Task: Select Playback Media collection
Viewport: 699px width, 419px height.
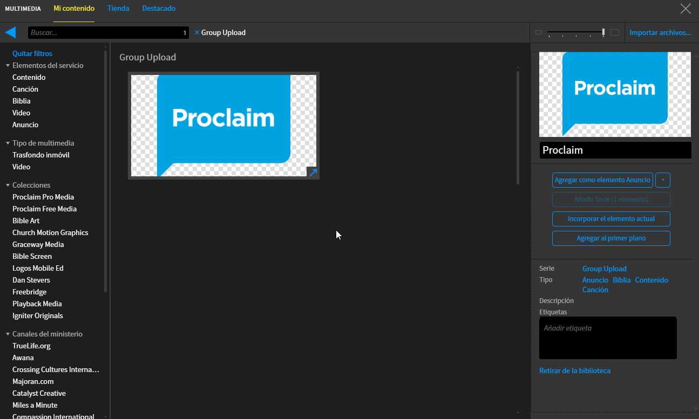Action: (37, 304)
